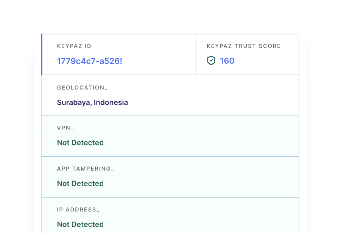
Task: Select the APP TAMPERING_ field label
Action: click(x=85, y=169)
